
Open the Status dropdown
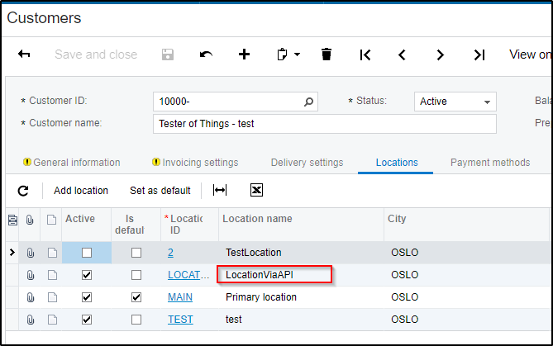pyautogui.click(x=455, y=102)
